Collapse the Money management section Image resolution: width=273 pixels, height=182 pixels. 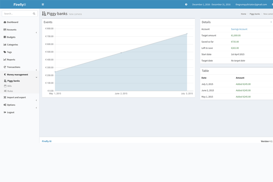tap(36, 77)
